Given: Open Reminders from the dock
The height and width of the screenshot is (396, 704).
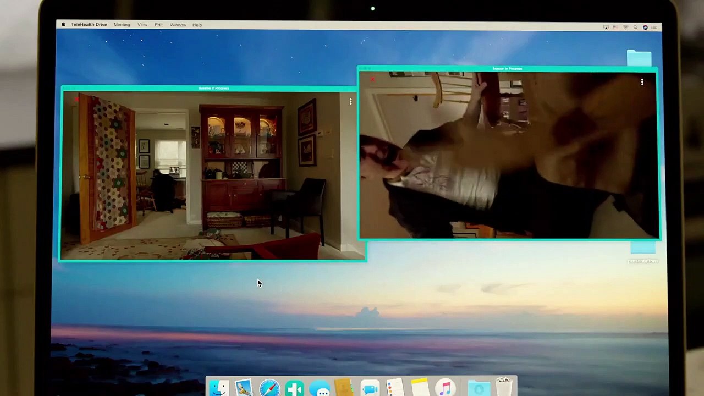Looking at the screenshot, I should [394, 387].
